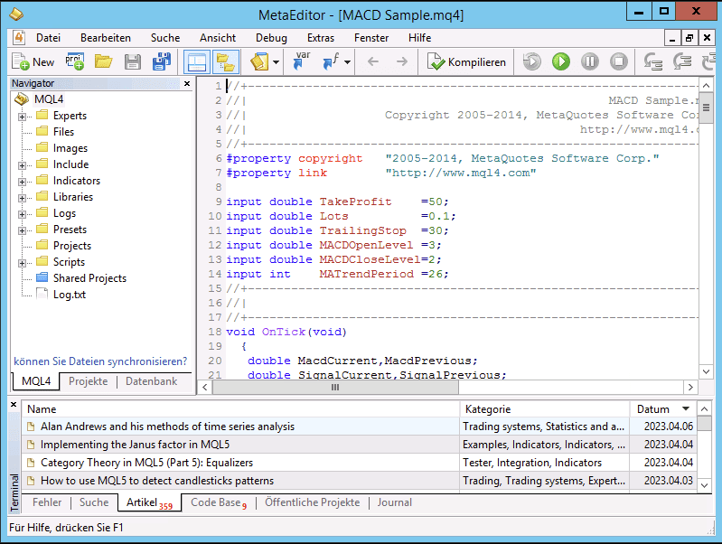Expand the Scripts folder
This screenshot has height=544, width=722.
click(22, 263)
